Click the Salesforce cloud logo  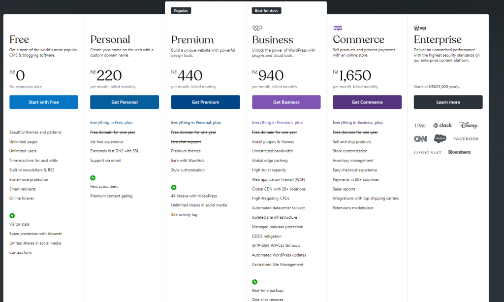[440, 139]
